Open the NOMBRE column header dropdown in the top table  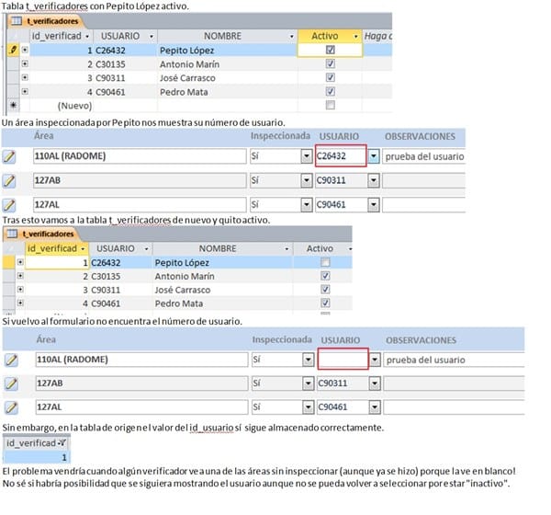tap(292, 36)
